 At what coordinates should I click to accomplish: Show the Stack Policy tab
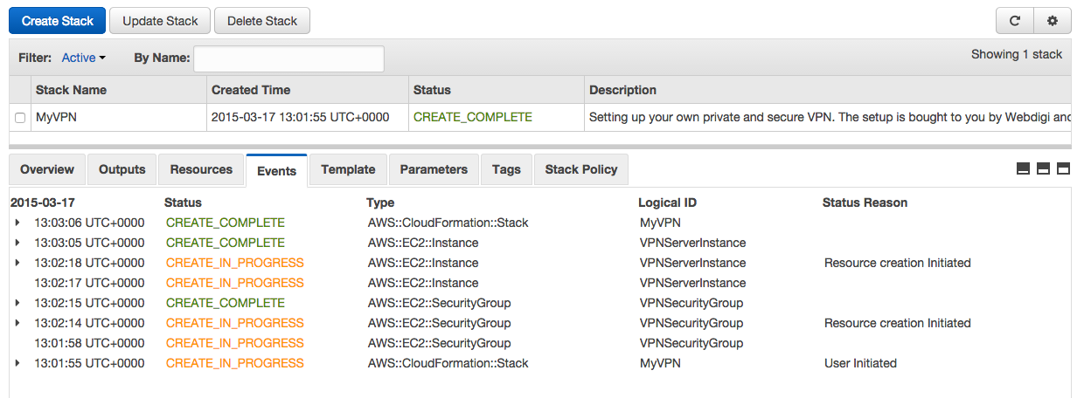click(x=581, y=169)
